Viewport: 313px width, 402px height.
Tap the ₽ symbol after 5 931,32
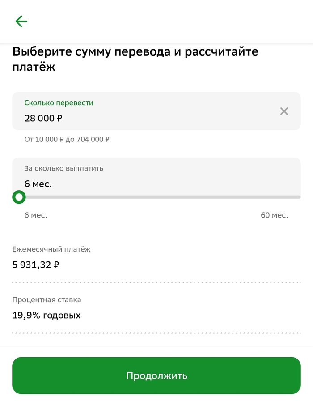point(56,265)
